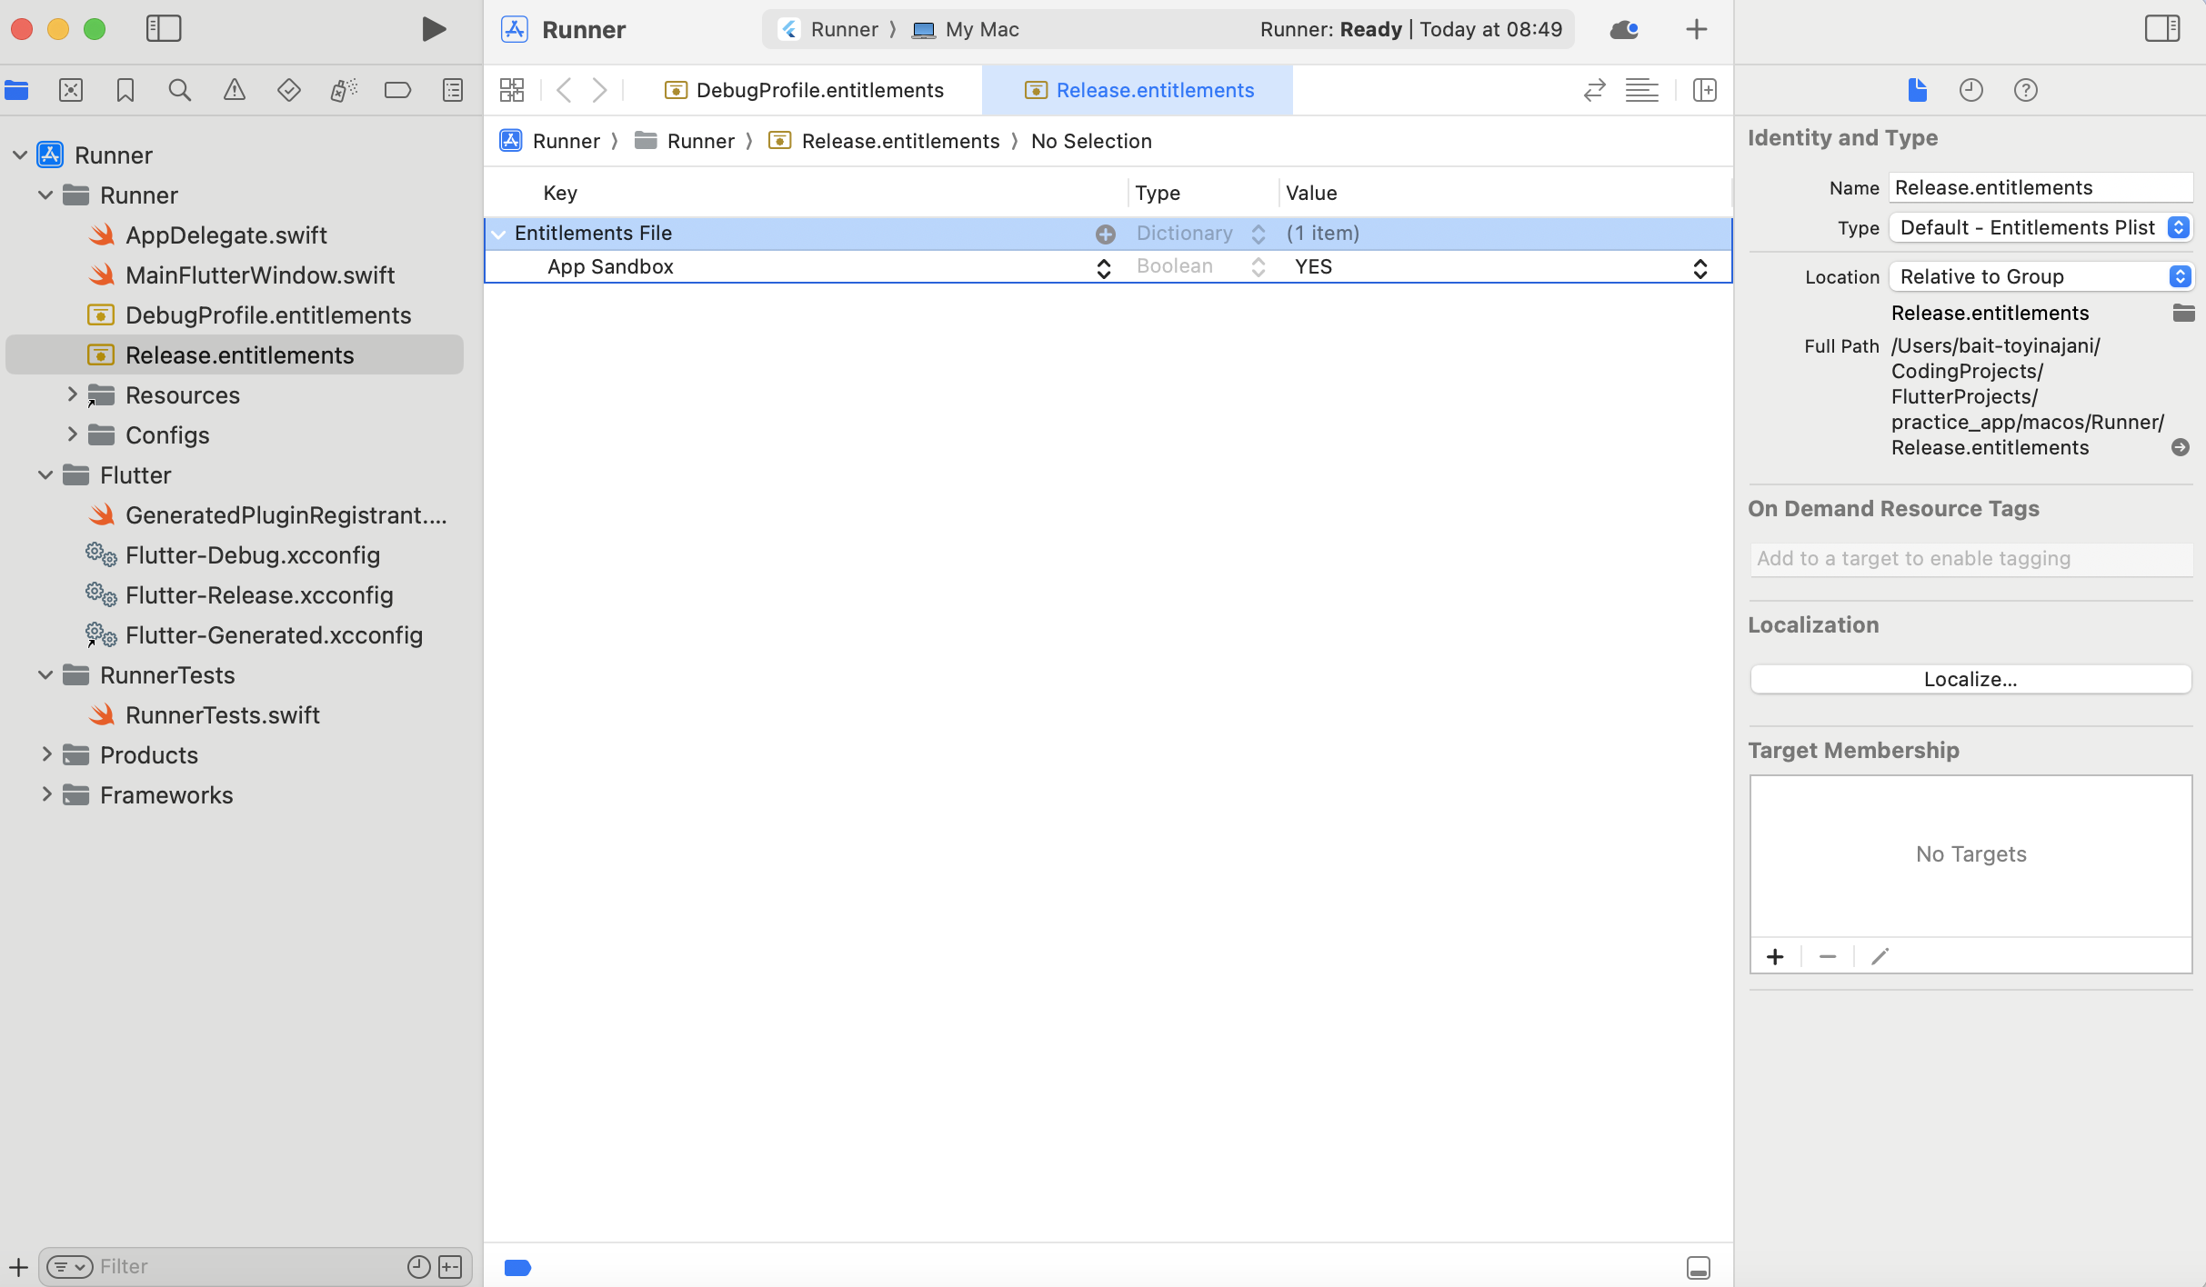Collapse the Runner project root
Screen dimensions: 2206x1287
(x=20, y=155)
